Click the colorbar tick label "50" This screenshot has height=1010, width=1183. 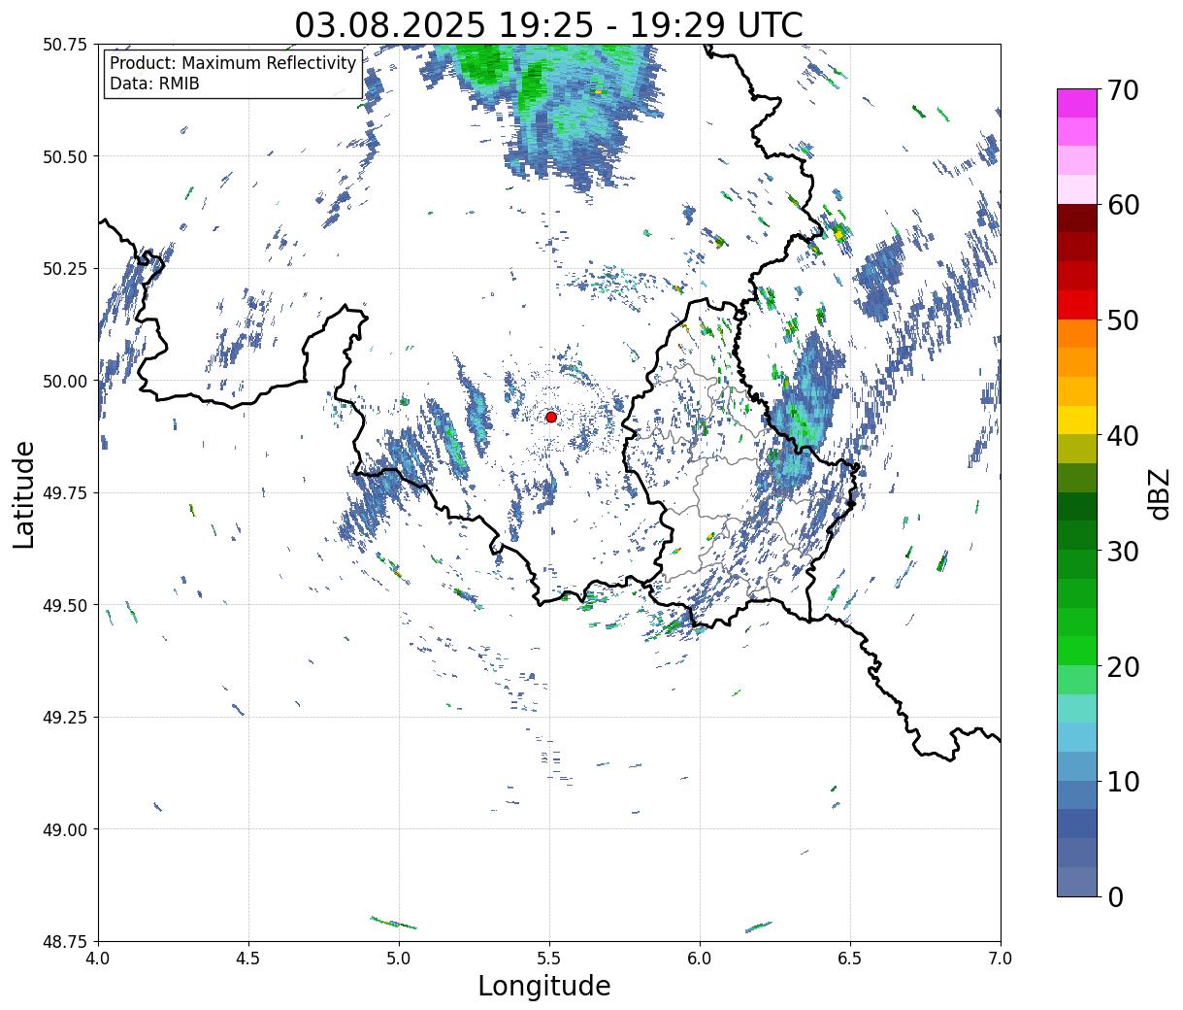click(x=1123, y=320)
